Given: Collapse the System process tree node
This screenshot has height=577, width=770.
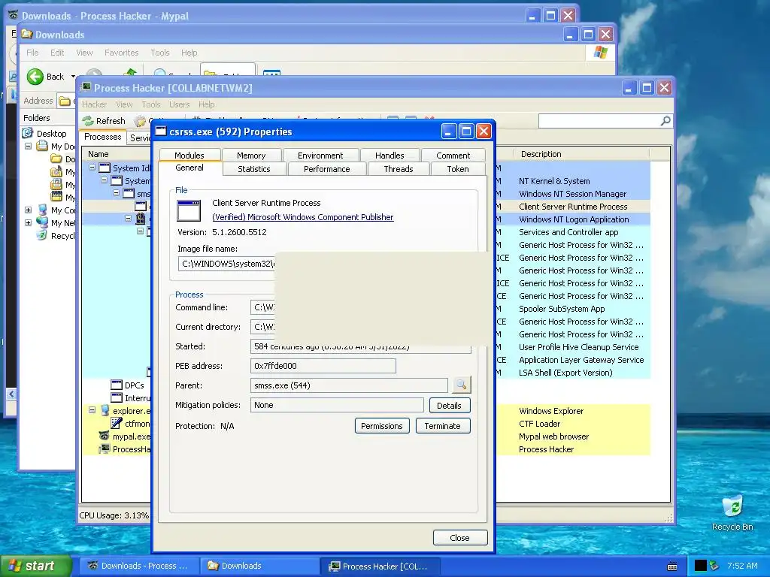Looking at the screenshot, I should click(104, 180).
